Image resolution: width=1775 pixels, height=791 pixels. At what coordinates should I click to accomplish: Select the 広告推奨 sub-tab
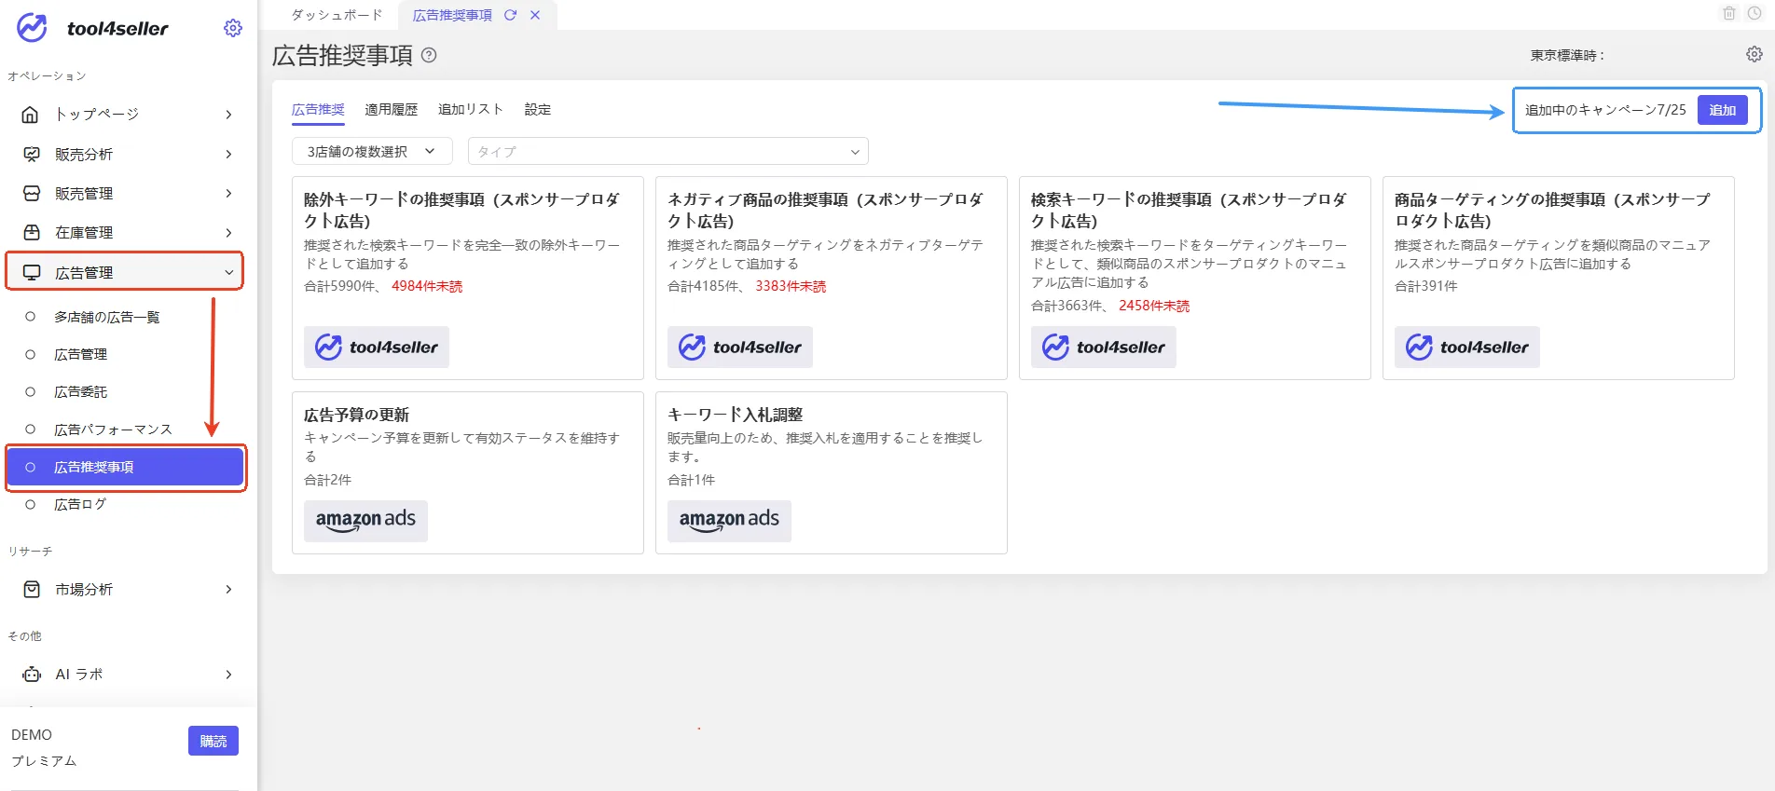(318, 110)
